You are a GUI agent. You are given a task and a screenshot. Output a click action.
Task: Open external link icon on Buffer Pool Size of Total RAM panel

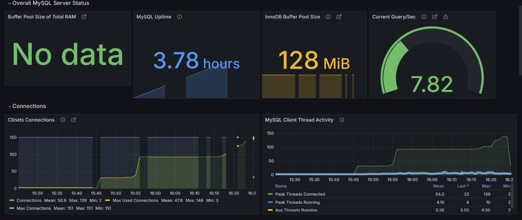coord(84,17)
